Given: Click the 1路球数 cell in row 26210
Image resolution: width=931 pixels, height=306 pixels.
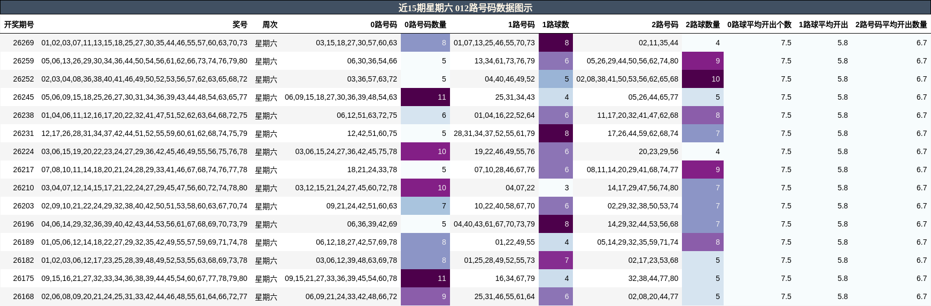Looking at the screenshot, I should [556, 188].
